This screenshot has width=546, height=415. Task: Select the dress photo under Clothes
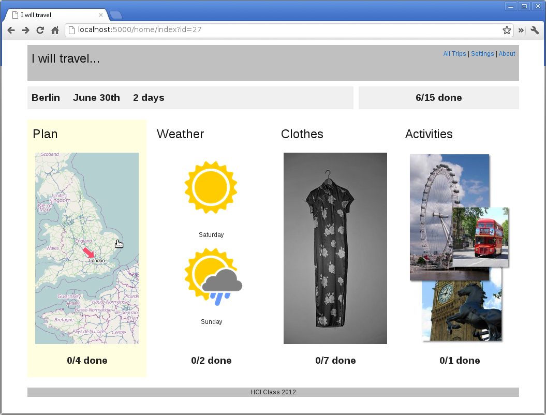click(x=335, y=248)
